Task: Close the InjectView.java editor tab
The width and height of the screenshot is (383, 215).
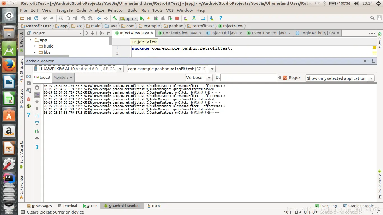Action: pos(152,33)
